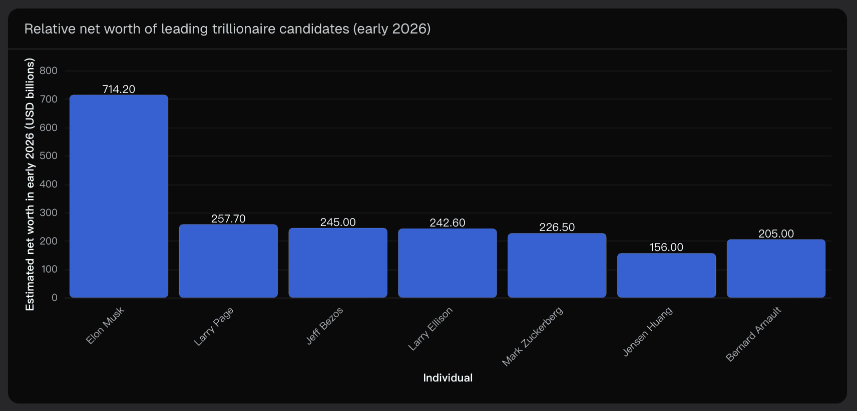The height and width of the screenshot is (411, 857).
Task: Click the 257.70 value label
Action: pyautogui.click(x=228, y=218)
